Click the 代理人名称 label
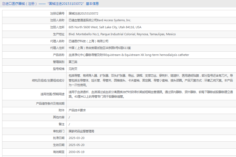Viewport: 236px width, 157px height. click(x=57, y=41)
